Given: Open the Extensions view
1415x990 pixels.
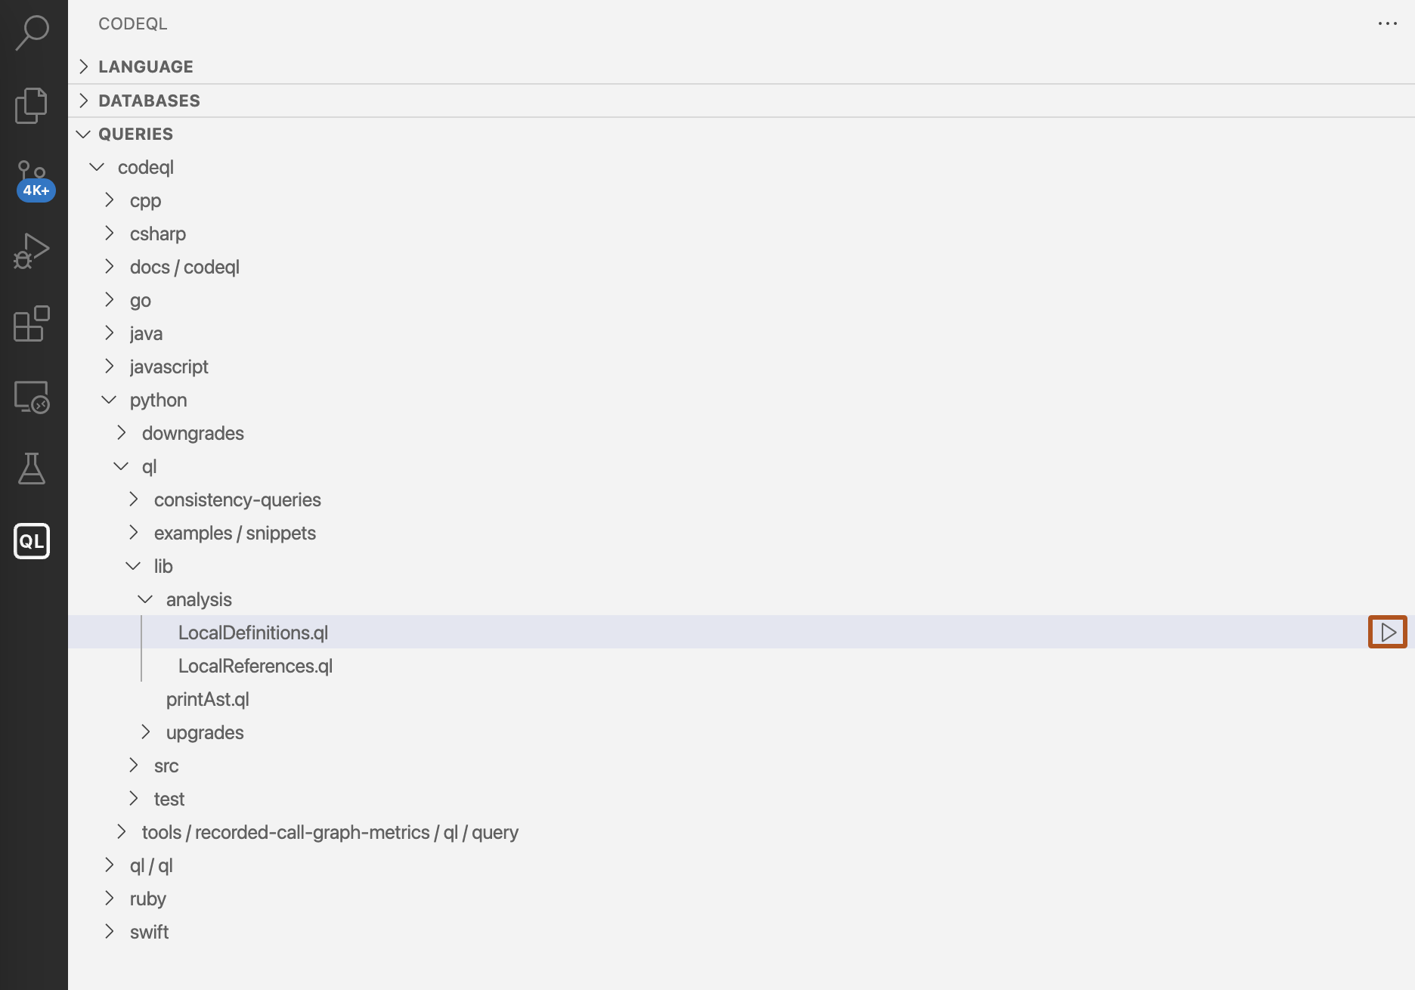Looking at the screenshot, I should click(x=31, y=323).
